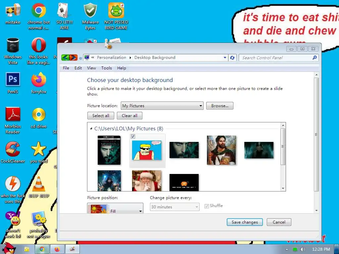
Task: Open the 'you tried' star icon
Action: point(38,152)
